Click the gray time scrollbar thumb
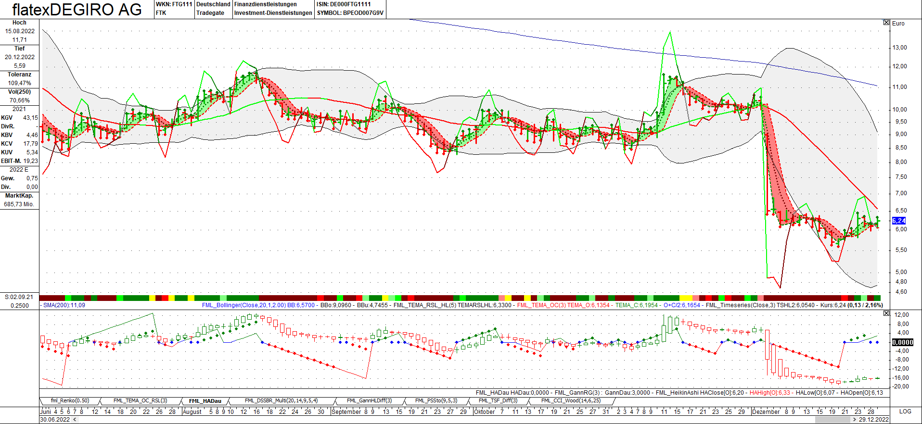 (832, 420)
